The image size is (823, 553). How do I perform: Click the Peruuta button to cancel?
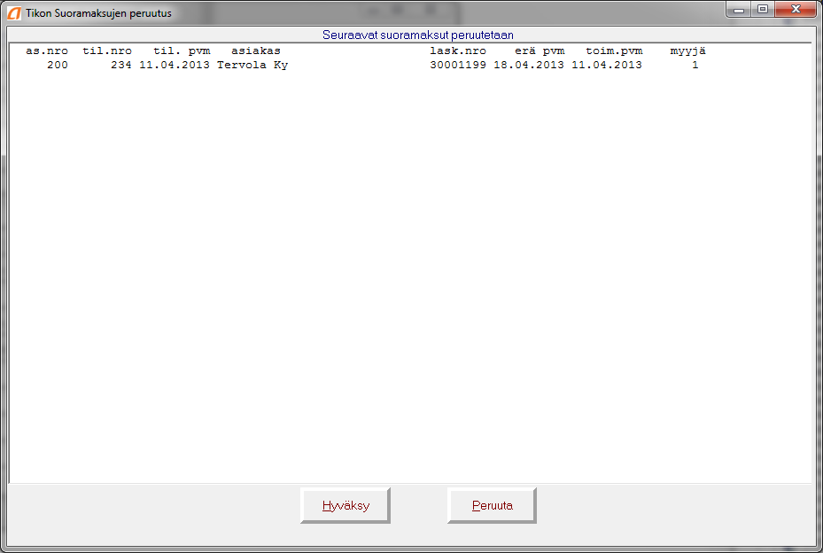click(x=492, y=505)
